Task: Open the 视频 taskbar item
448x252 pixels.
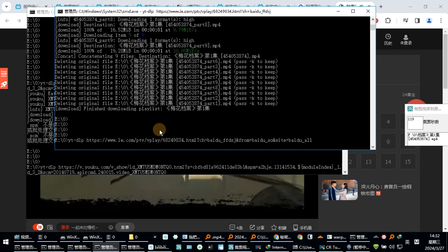Action: 23,237
